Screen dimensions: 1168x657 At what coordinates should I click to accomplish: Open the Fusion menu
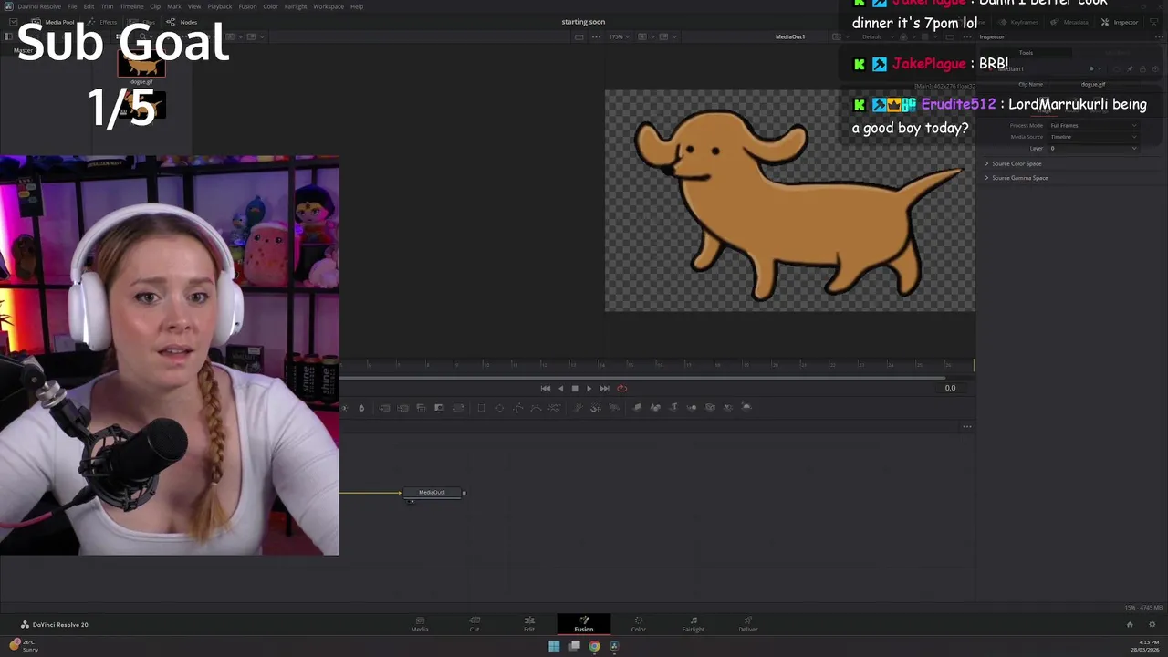click(247, 6)
